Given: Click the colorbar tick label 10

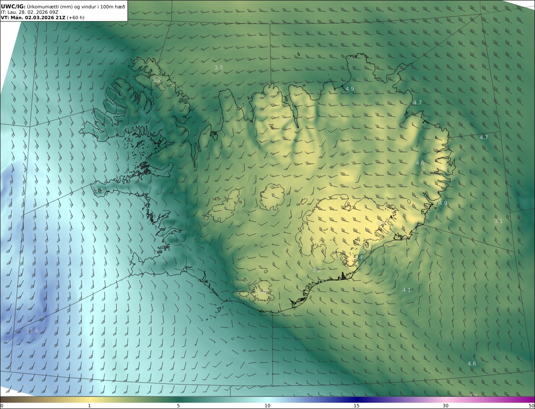Looking at the screenshot, I should click(267, 406).
